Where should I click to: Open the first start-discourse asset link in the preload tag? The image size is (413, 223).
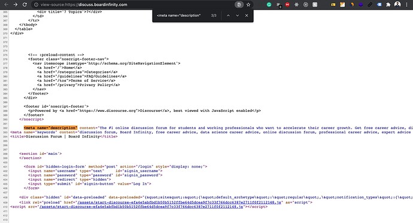180,203
